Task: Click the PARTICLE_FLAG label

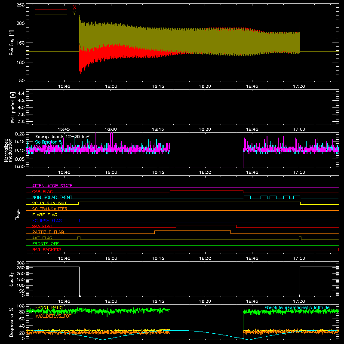Action: (48, 232)
